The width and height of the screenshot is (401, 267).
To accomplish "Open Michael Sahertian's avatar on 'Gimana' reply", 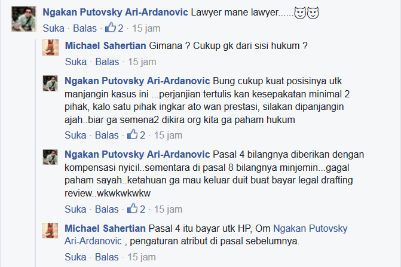I will tap(50, 47).
